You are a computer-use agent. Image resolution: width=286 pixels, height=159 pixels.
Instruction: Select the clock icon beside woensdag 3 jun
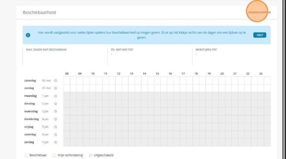click(55, 112)
